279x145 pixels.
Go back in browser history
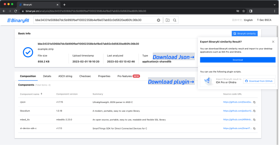4,11
